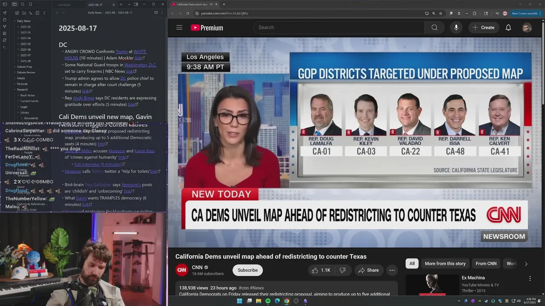Image resolution: width=545 pixels, height=306 pixels.
Task: Select From CNN filter chip
Action: point(486,263)
